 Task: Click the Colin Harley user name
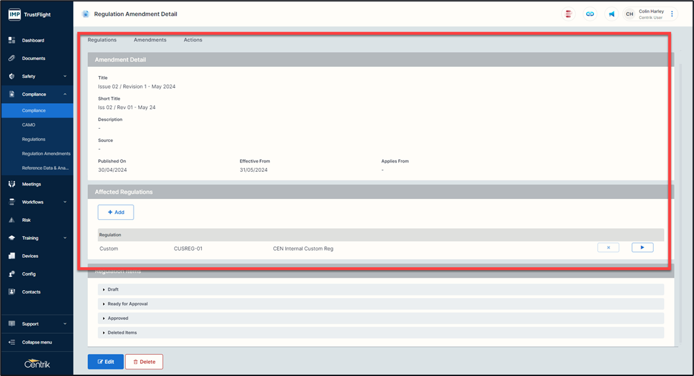tap(651, 11)
